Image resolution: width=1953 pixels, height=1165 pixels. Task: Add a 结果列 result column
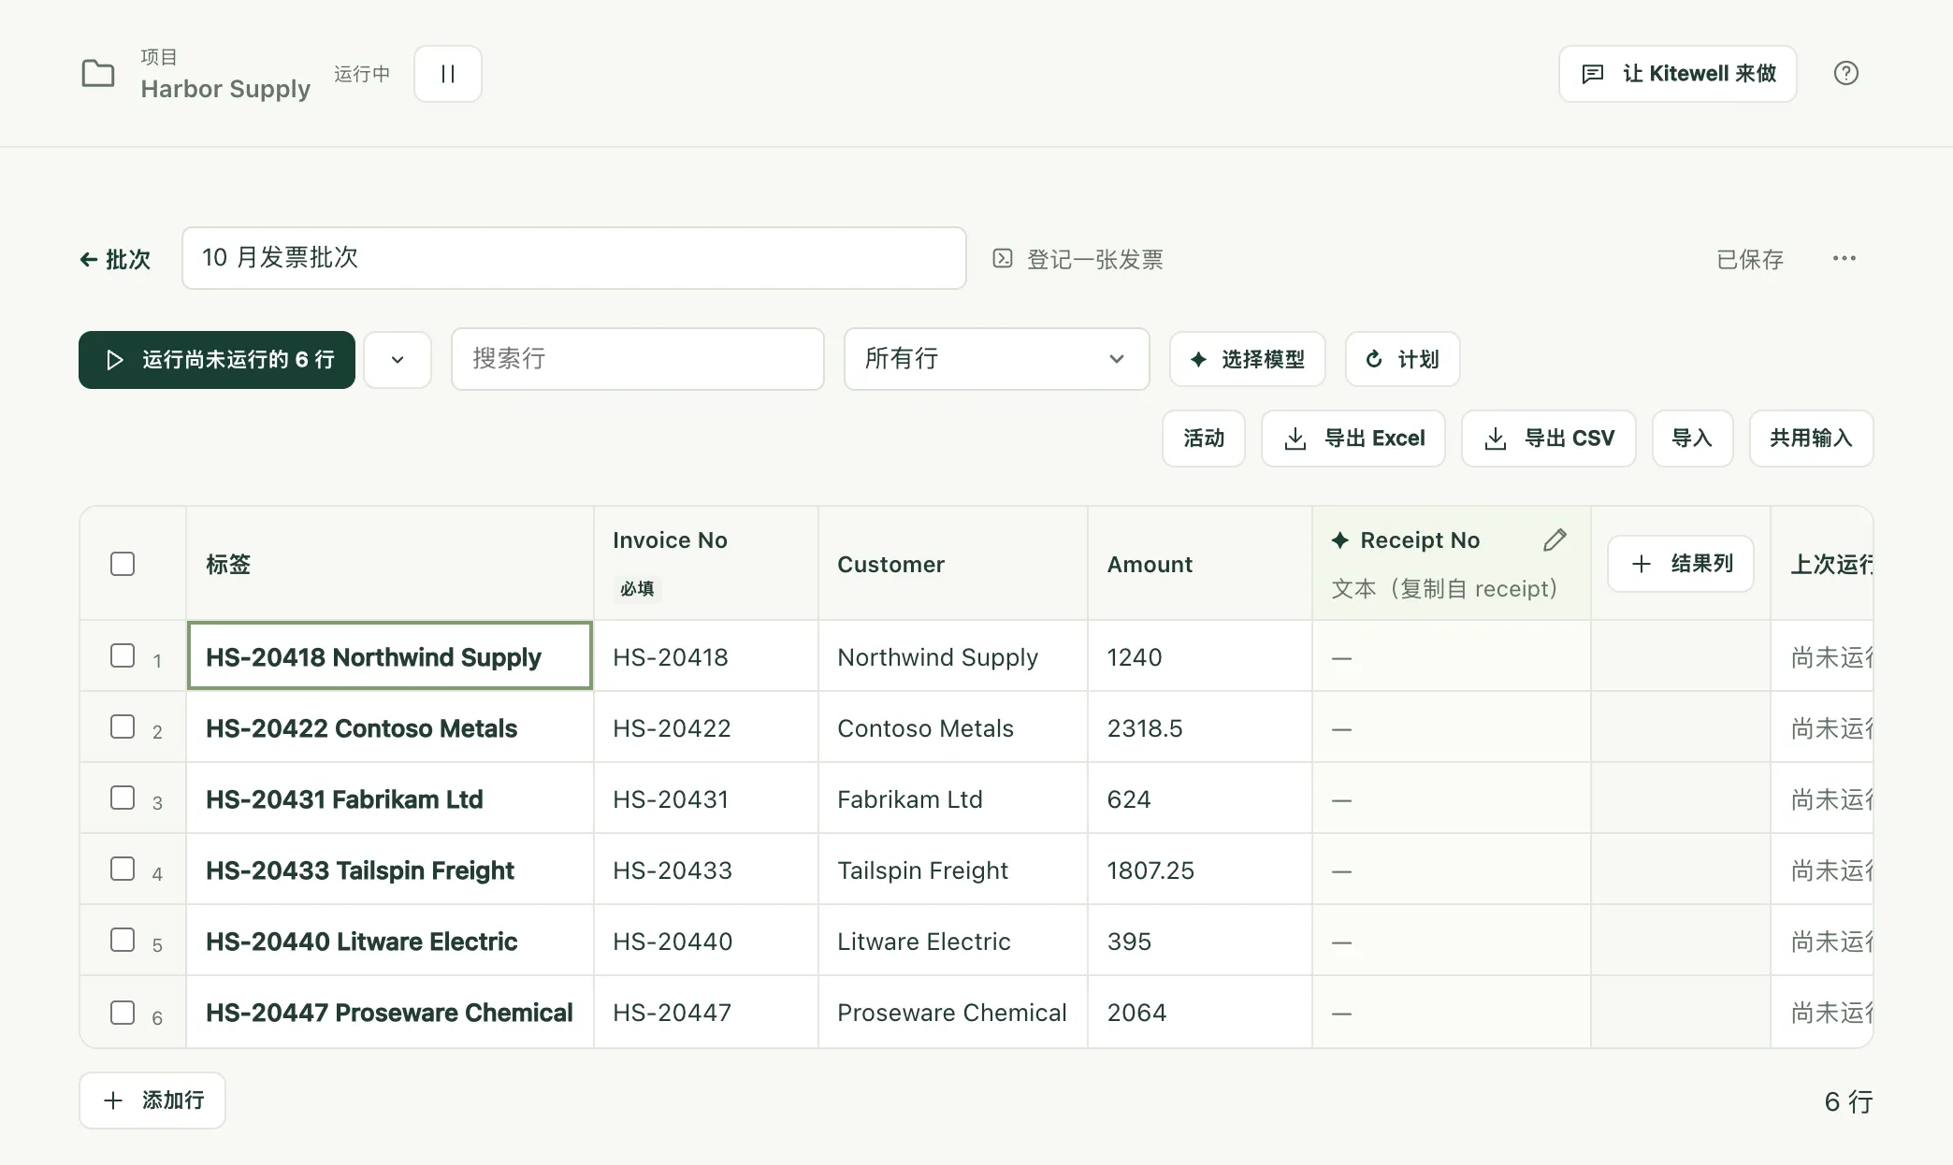pos(1681,564)
